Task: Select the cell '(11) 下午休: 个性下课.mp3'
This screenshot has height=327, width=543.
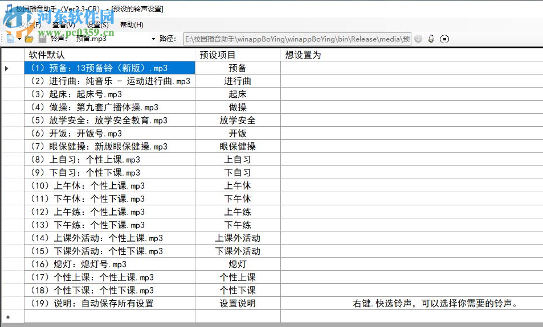Action: click(110, 198)
